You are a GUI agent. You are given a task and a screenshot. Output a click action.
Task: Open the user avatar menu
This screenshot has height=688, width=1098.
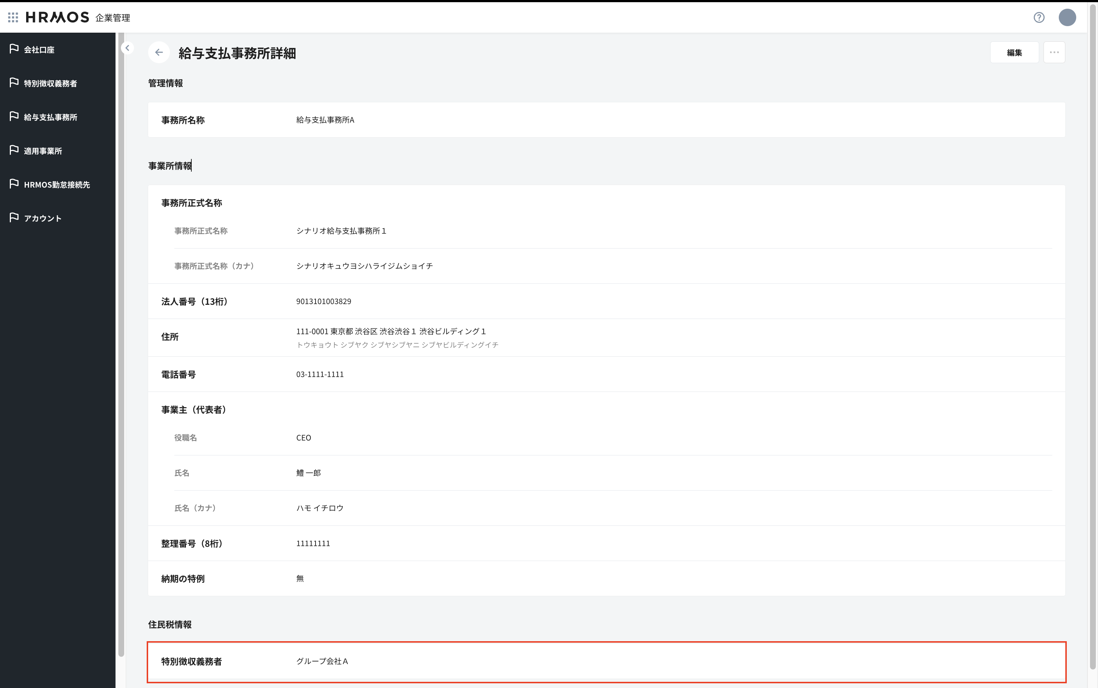pos(1067,17)
